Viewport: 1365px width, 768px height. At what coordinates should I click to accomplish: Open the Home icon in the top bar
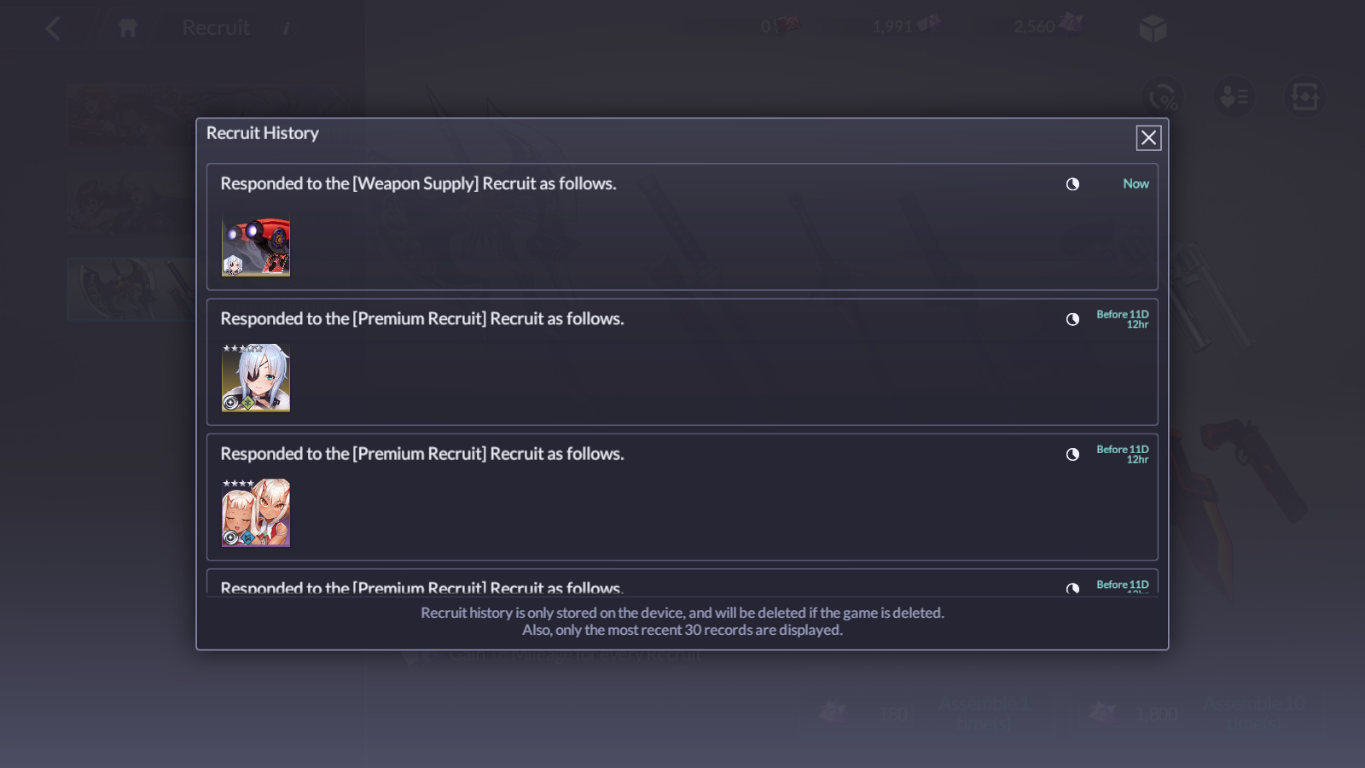coord(128,28)
